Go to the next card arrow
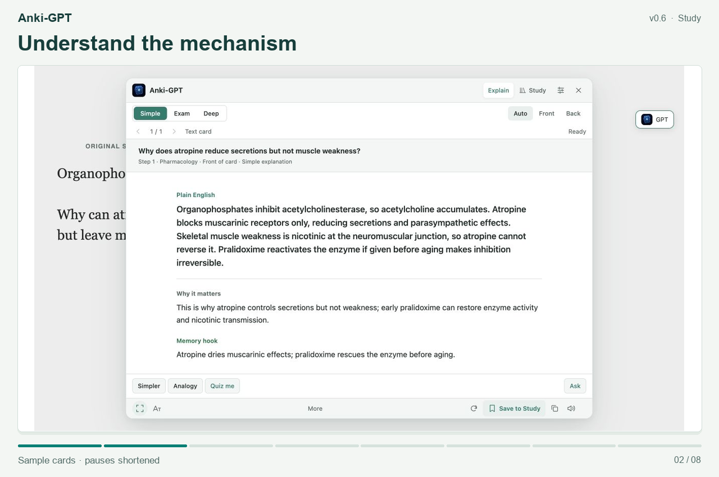 tap(174, 131)
